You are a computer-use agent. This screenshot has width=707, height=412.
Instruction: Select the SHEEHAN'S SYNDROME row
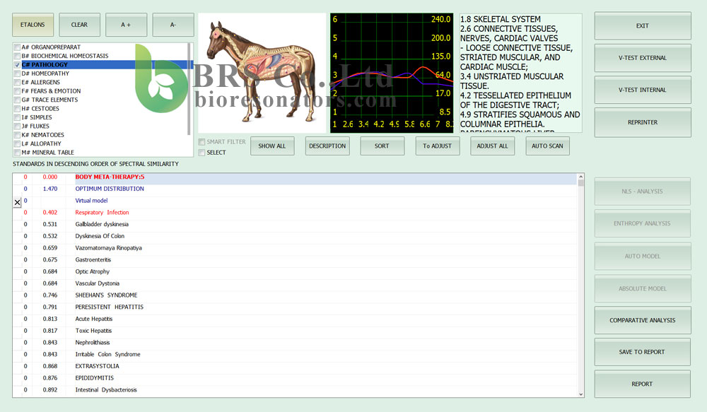(295, 295)
